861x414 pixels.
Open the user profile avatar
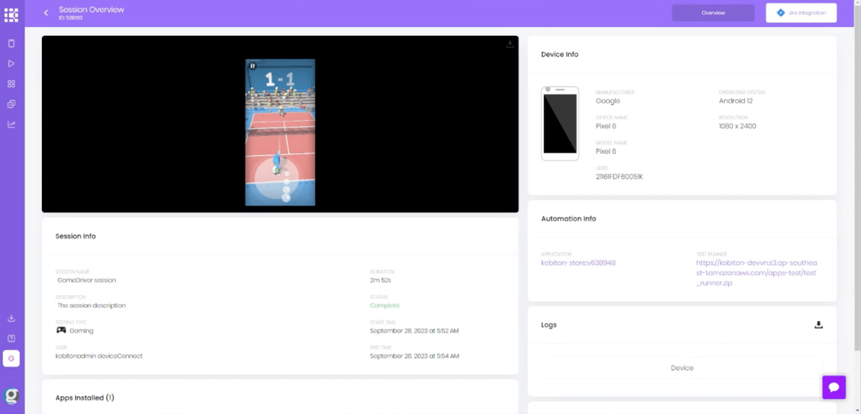coord(12,396)
